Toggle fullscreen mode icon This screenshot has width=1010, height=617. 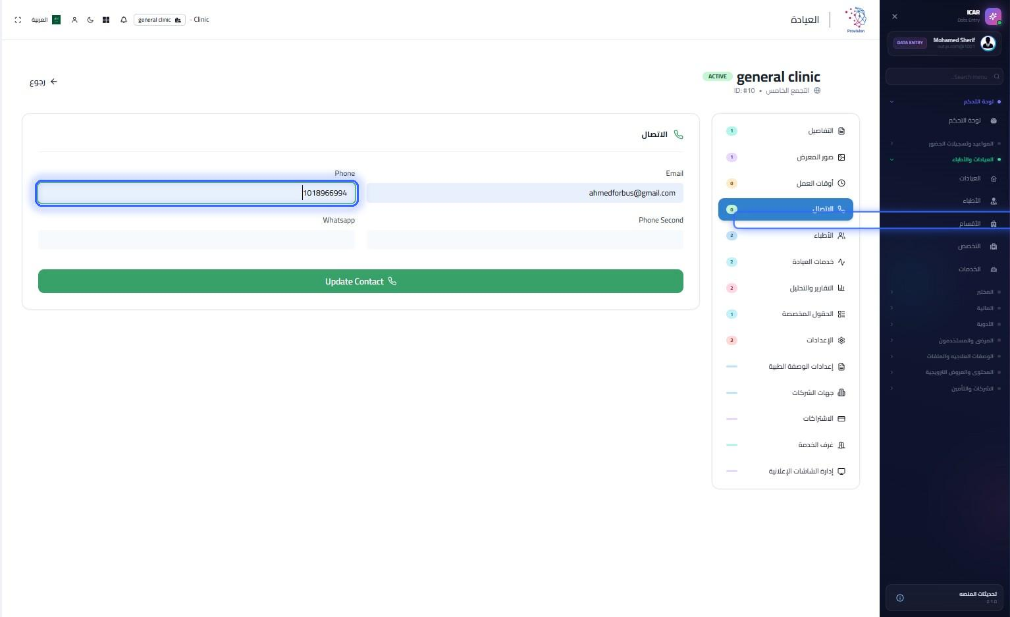[x=18, y=20]
